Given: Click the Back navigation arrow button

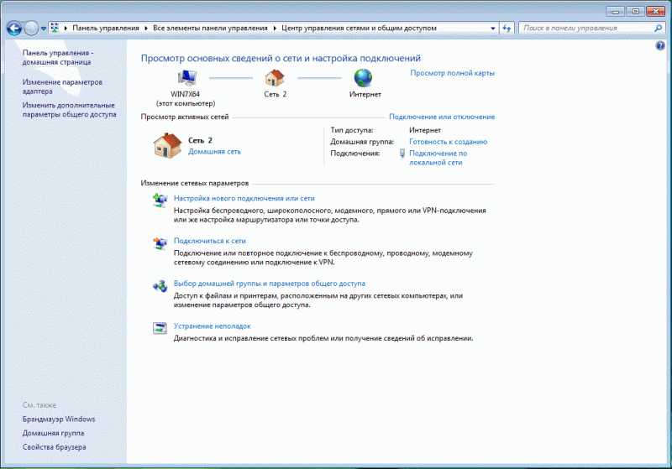Looking at the screenshot, I should coord(14,28).
